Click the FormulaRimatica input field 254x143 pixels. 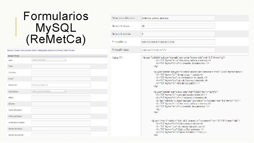click(178, 50)
